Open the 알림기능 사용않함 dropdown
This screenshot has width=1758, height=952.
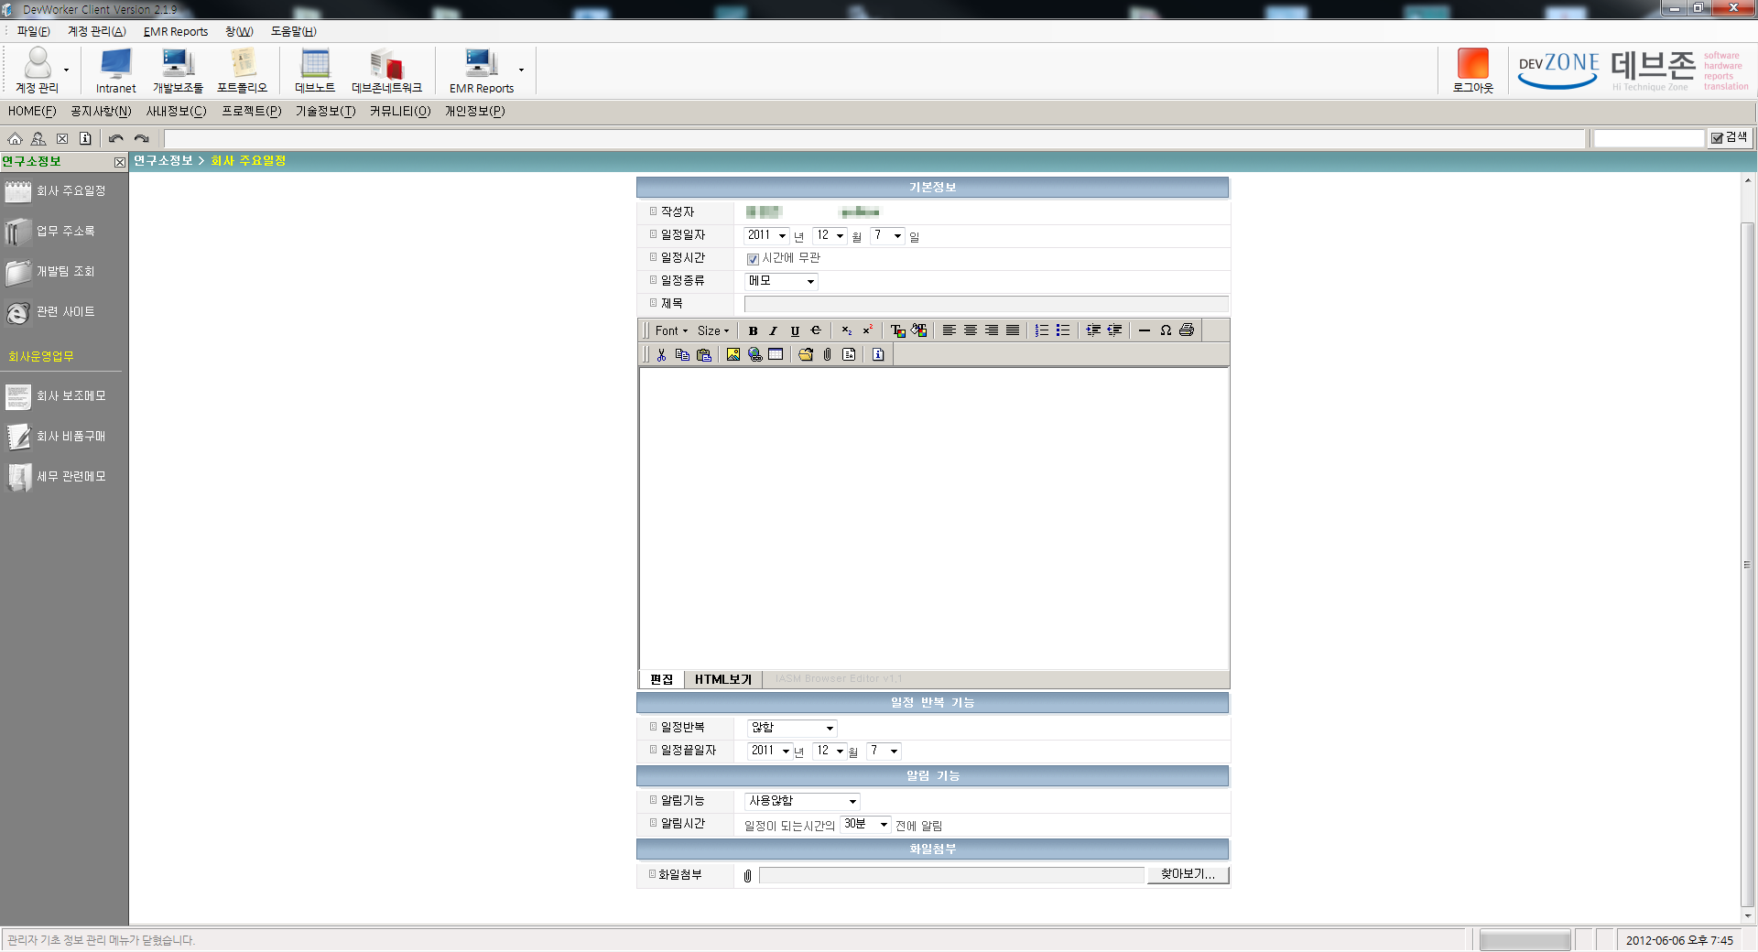pyautogui.click(x=803, y=801)
